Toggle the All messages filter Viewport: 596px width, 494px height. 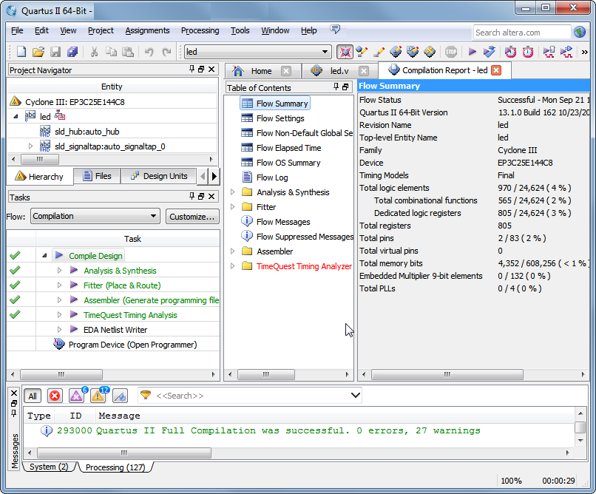tap(33, 396)
